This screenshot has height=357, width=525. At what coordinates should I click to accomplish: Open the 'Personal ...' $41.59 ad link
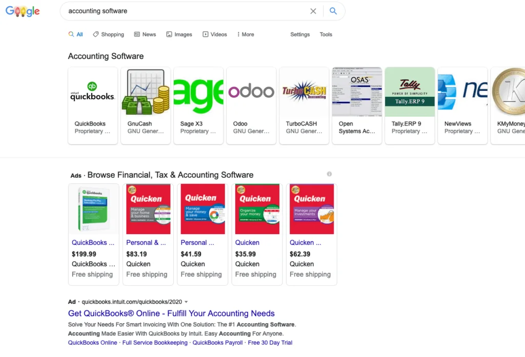[x=197, y=243]
